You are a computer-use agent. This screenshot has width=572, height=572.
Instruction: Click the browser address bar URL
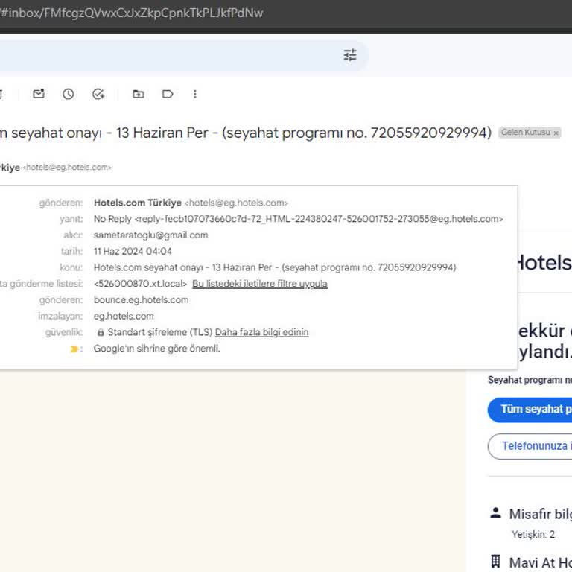click(x=131, y=13)
